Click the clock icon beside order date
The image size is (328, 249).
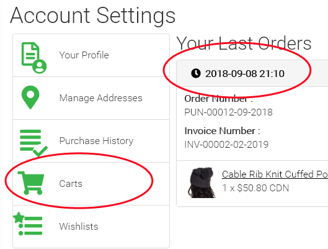196,73
